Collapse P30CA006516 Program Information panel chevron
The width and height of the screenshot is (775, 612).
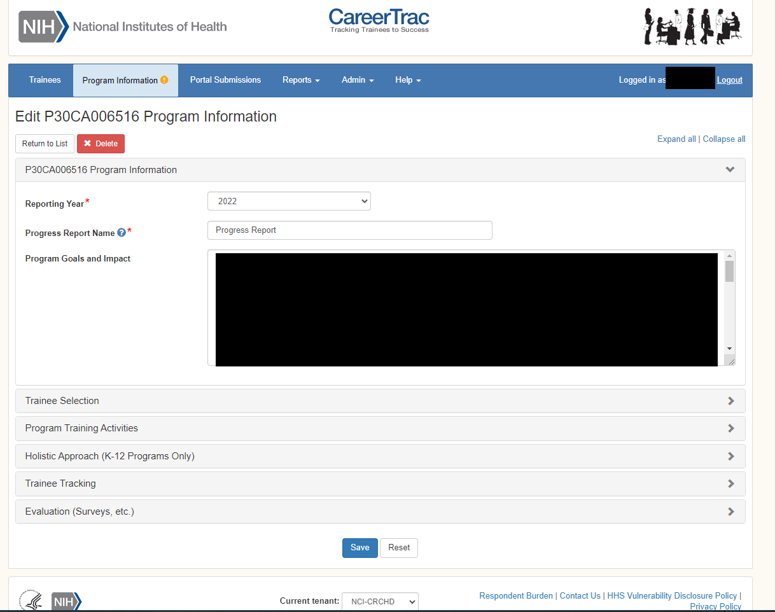click(x=730, y=170)
